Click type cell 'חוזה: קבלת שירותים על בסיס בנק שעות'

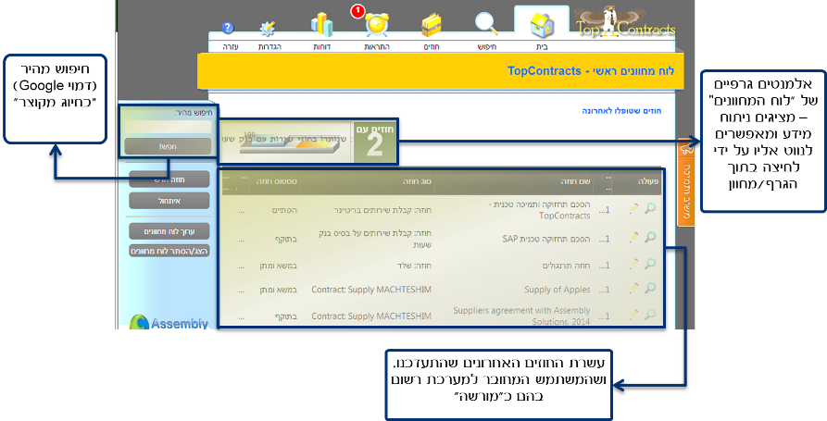377,239
